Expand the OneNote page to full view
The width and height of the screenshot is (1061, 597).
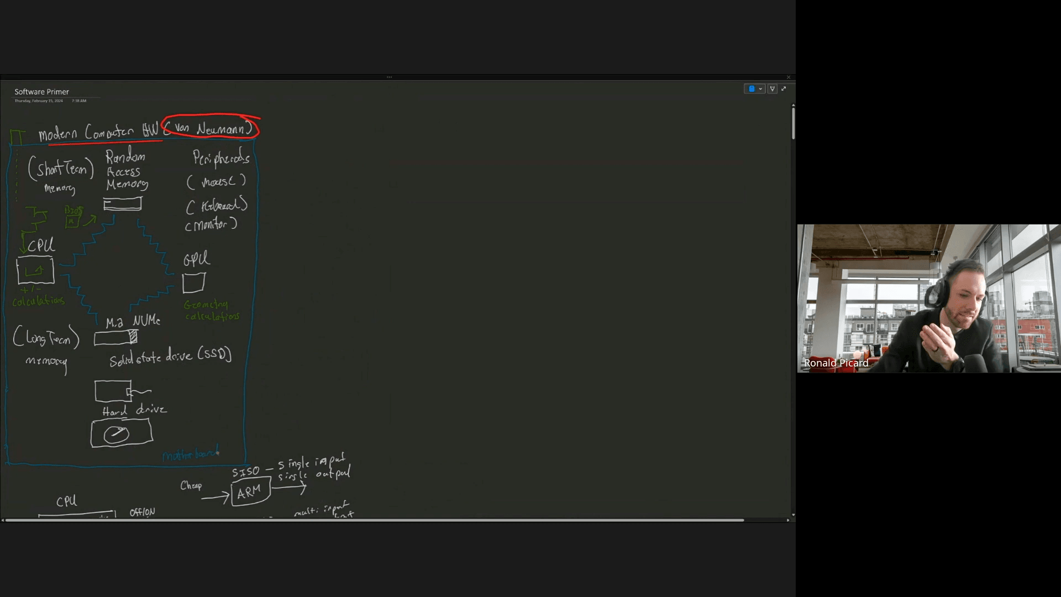pyautogui.click(x=784, y=88)
